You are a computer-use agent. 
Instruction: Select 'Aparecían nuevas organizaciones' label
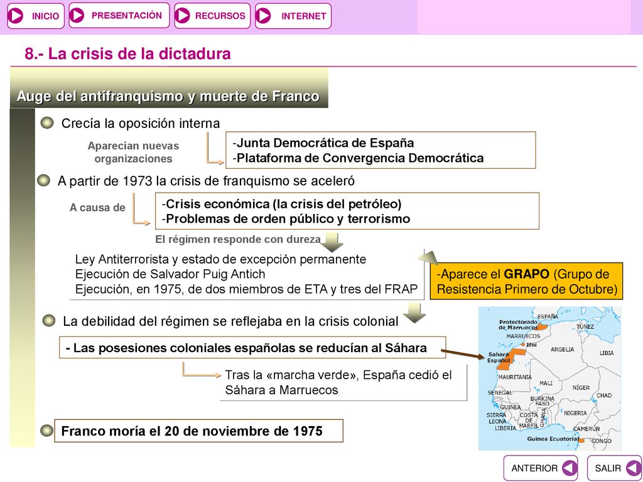pos(133,152)
